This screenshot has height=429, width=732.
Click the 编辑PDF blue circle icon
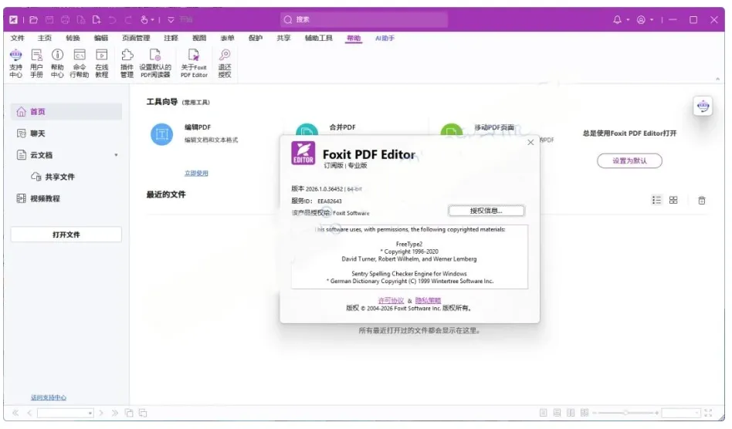[x=162, y=134]
